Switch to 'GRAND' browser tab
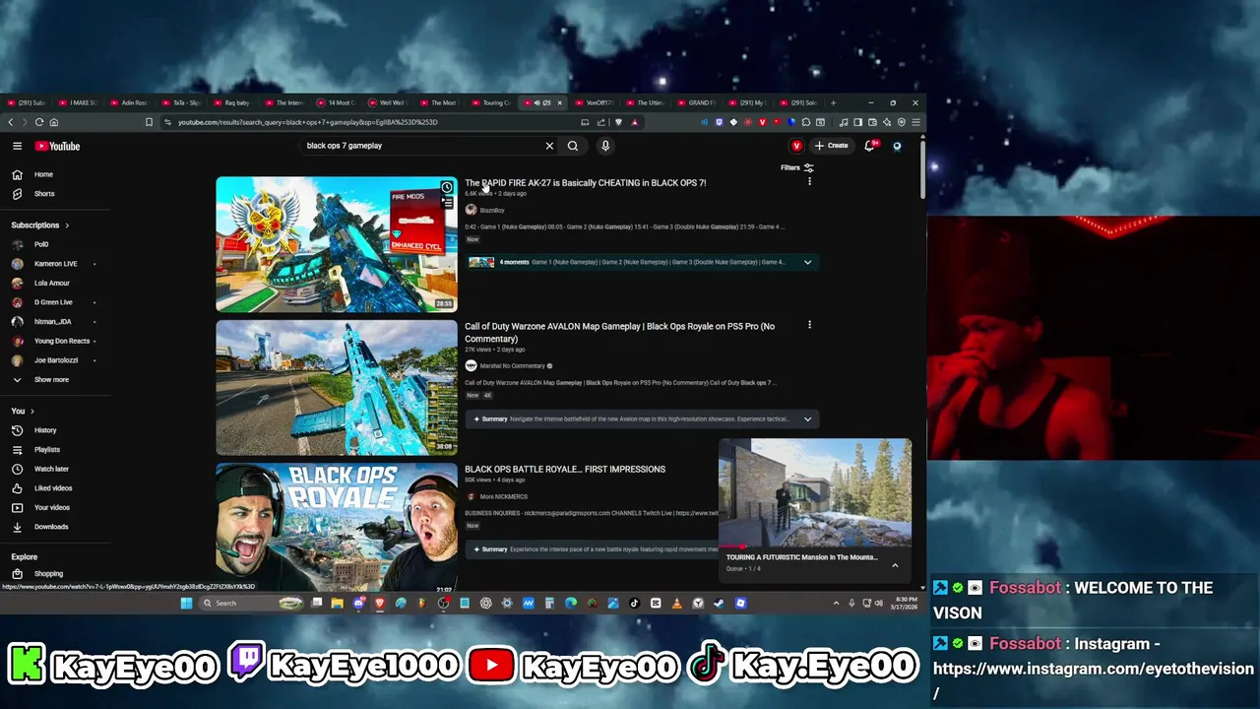 [698, 102]
